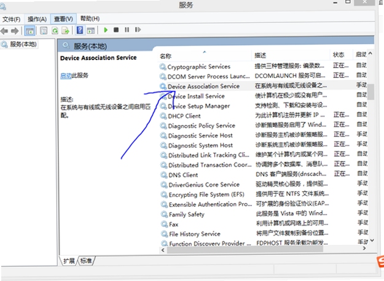
Task: Select the Diagnostic System Host row
Action: pyautogui.click(x=264, y=145)
